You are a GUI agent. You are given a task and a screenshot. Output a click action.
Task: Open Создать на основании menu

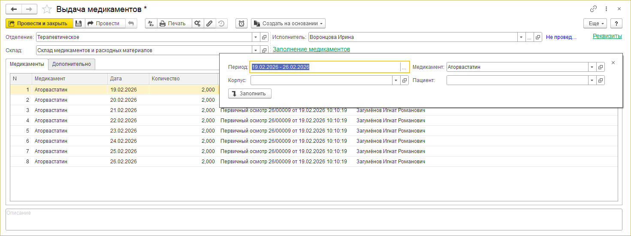point(288,24)
